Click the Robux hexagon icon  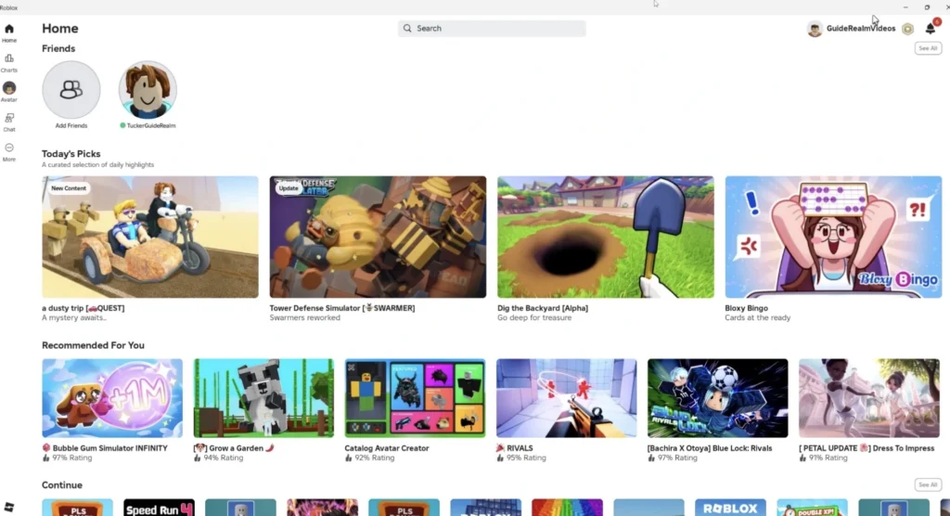click(x=907, y=29)
